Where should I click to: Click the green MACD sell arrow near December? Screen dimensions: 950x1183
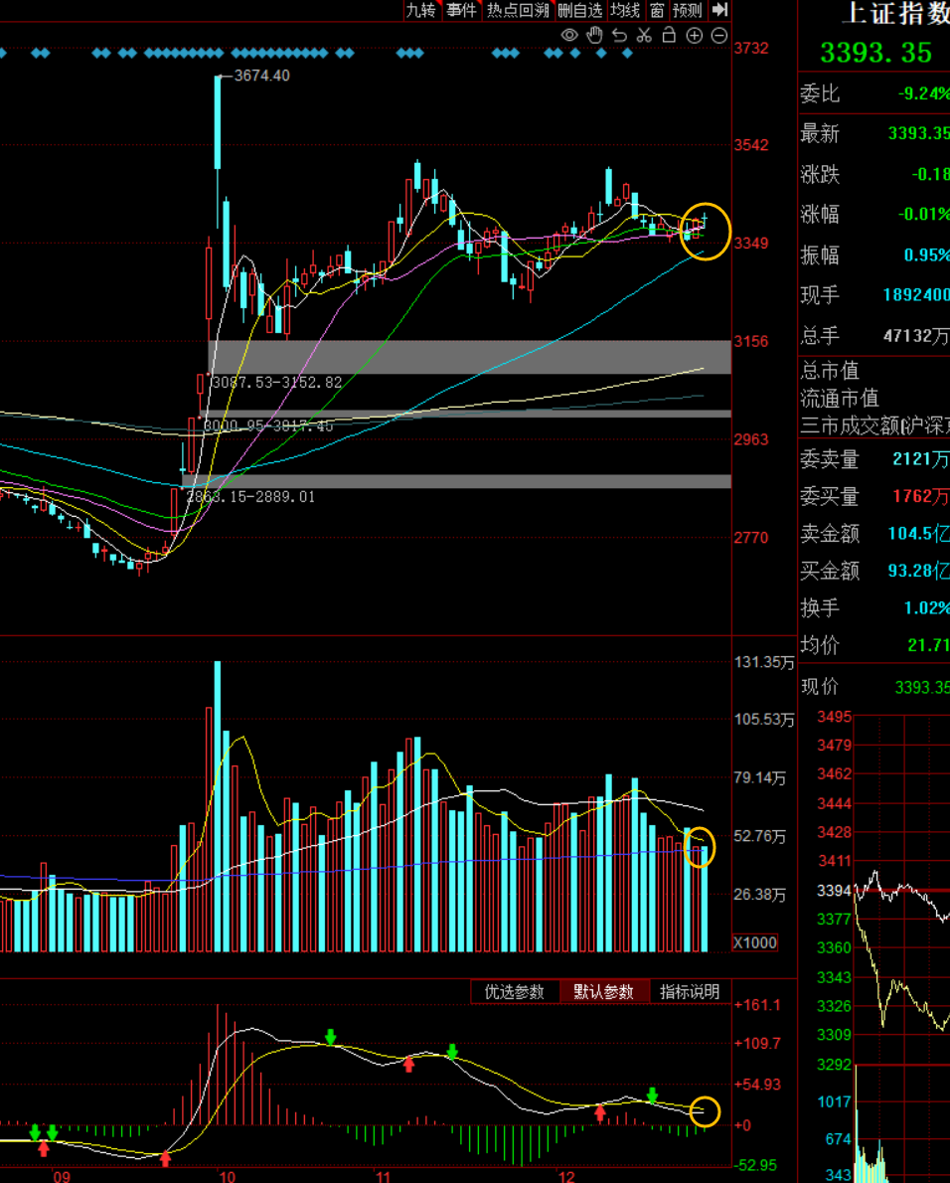point(653,1095)
